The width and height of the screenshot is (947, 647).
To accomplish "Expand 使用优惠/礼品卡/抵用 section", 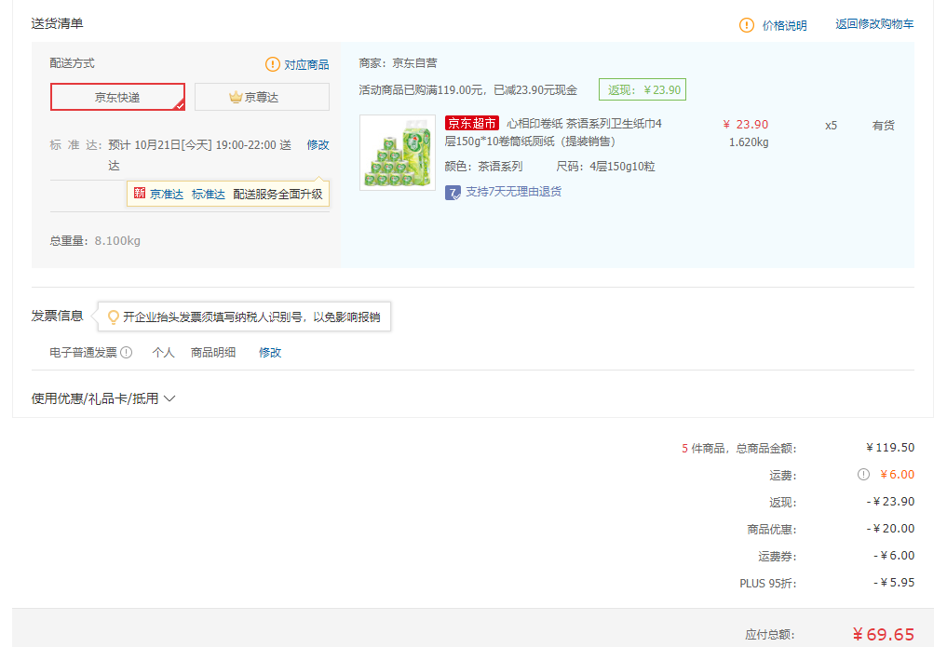I will click(x=103, y=399).
